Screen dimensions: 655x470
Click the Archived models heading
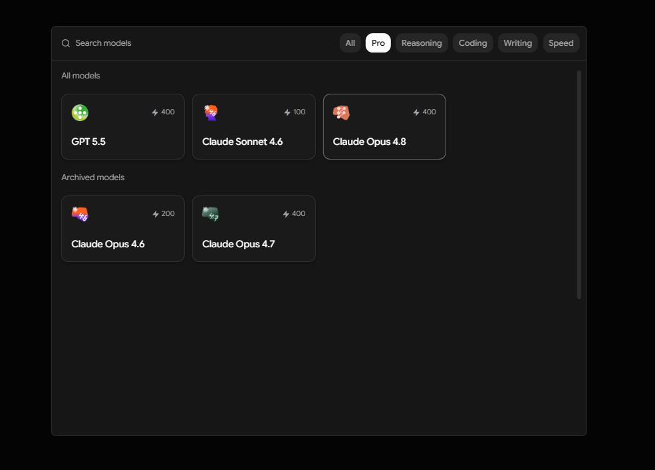[x=92, y=177]
